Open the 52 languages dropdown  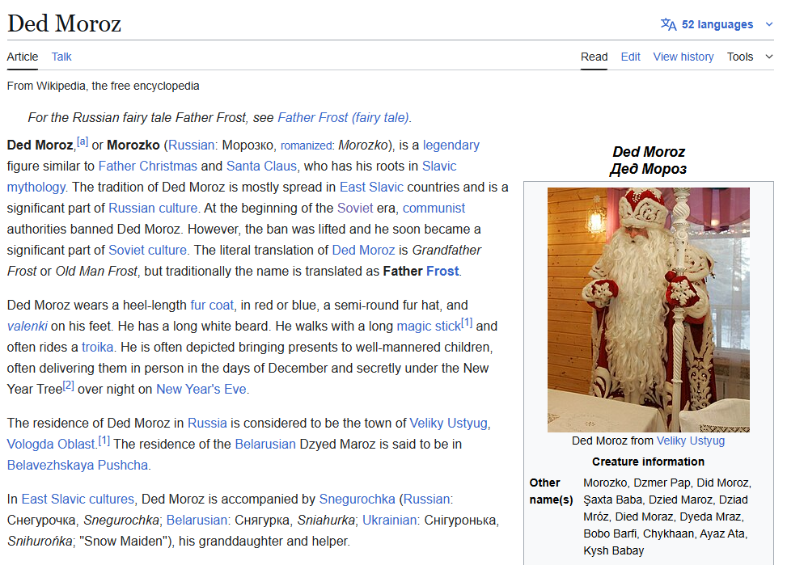(x=717, y=24)
